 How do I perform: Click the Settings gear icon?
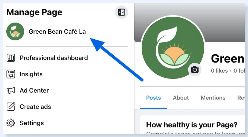[x=11, y=123]
